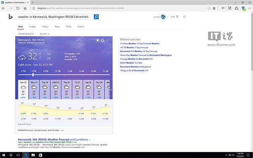
Task: Switch to Images tab
Action: pyautogui.click(x=32, y=27)
